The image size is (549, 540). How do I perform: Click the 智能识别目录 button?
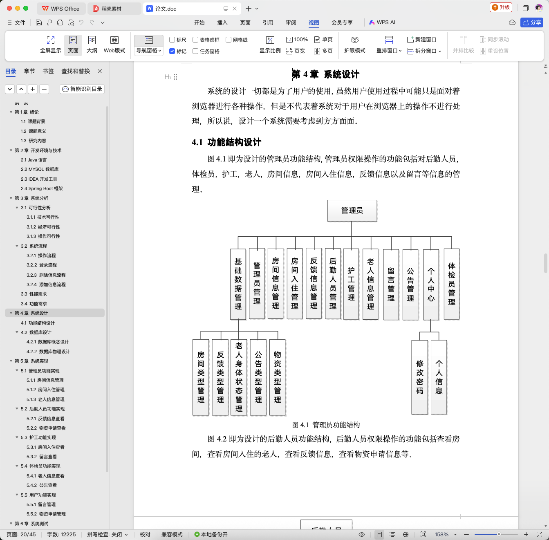tap(82, 89)
